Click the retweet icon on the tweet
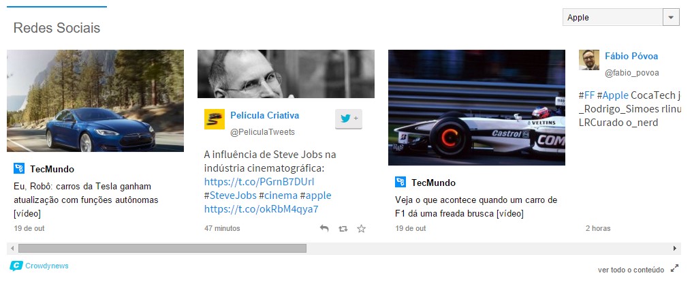Viewport: 692px width, 282px height. [343, 229]
